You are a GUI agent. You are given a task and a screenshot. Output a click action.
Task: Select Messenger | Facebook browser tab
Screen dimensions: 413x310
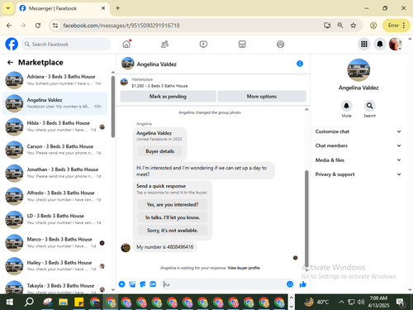[x=63, y=8]
